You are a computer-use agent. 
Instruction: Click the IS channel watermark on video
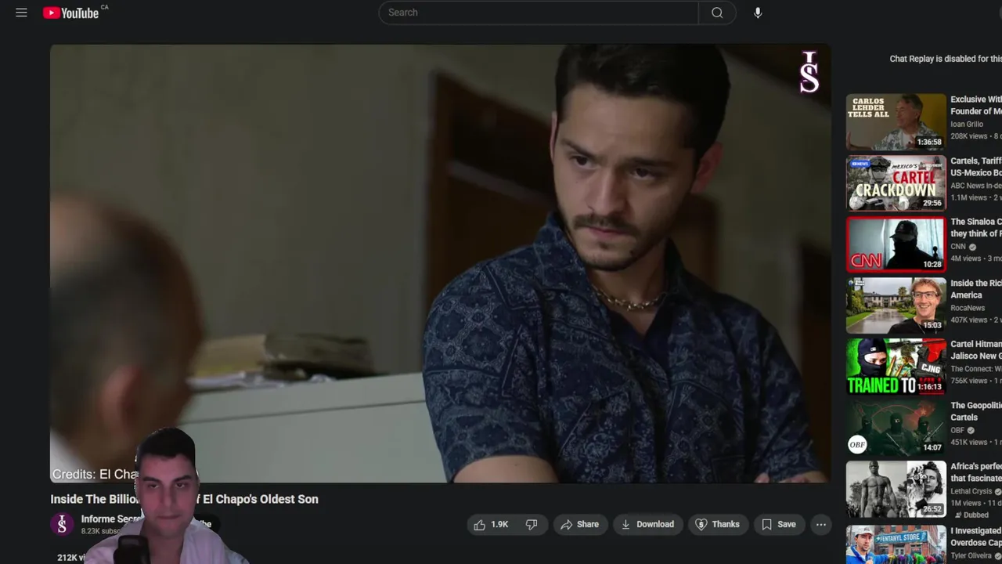point(809,72)
